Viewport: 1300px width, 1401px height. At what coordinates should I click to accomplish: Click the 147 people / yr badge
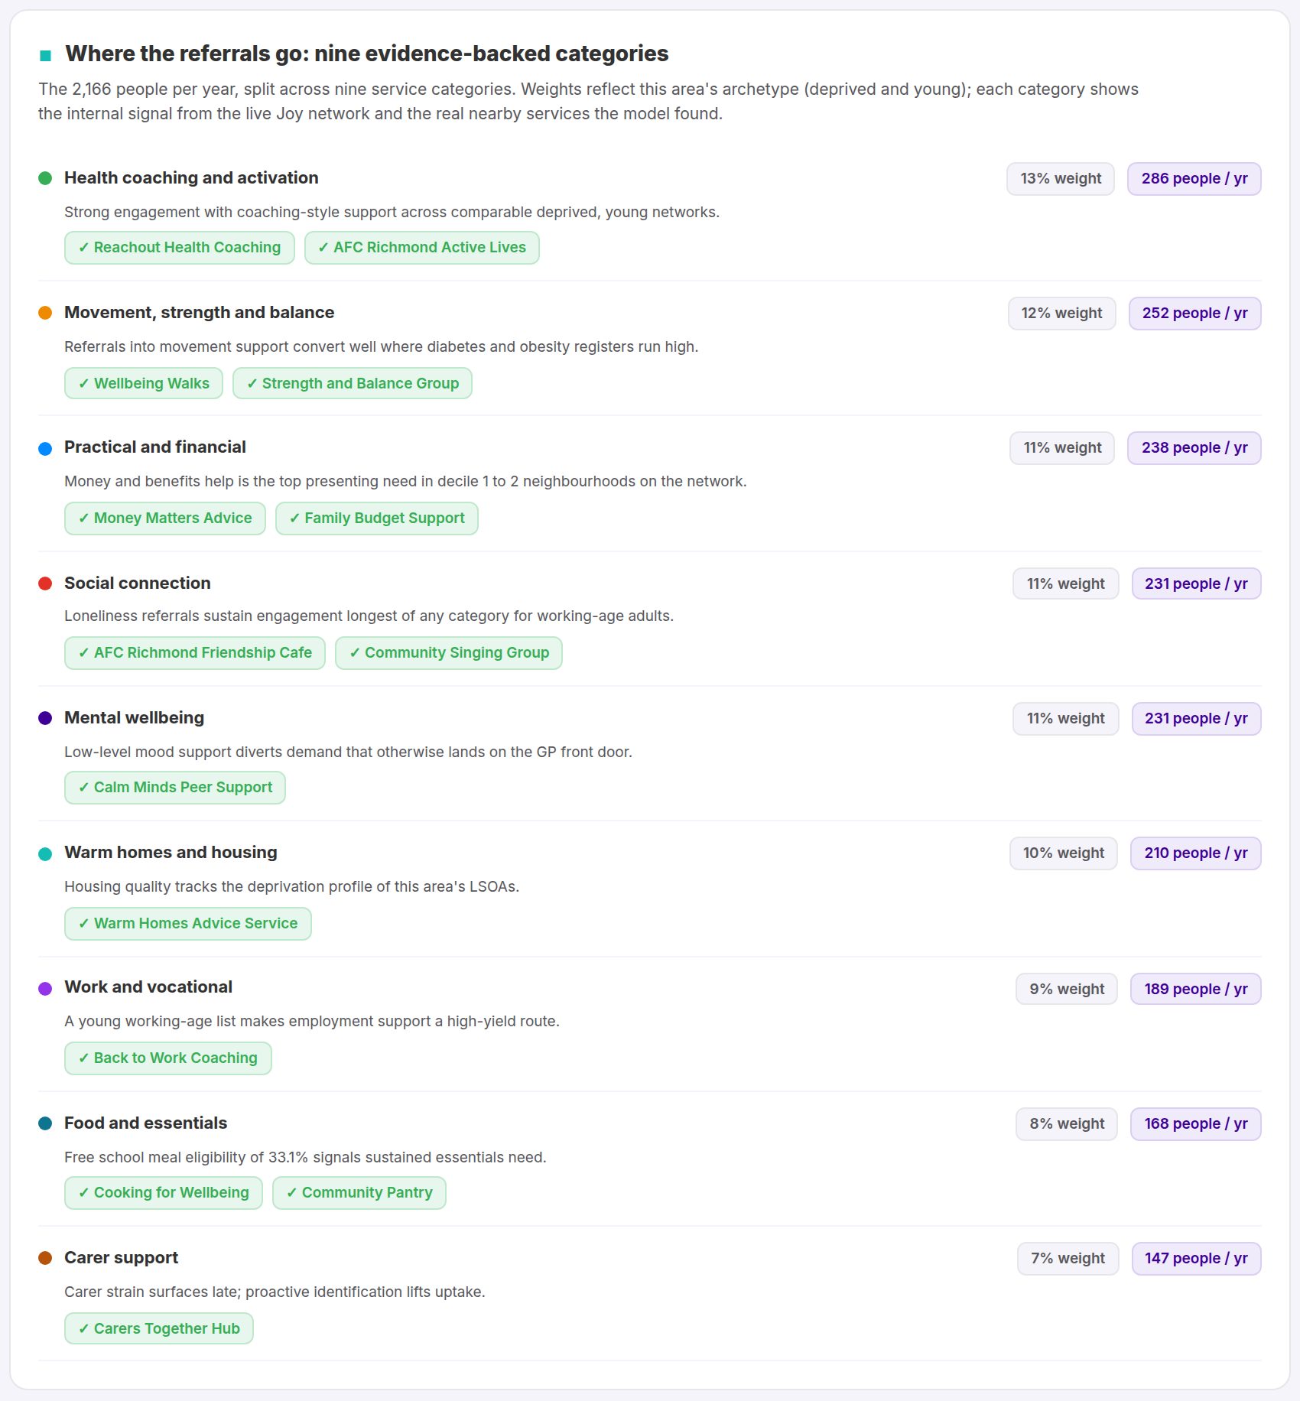pos(1197,1259)
